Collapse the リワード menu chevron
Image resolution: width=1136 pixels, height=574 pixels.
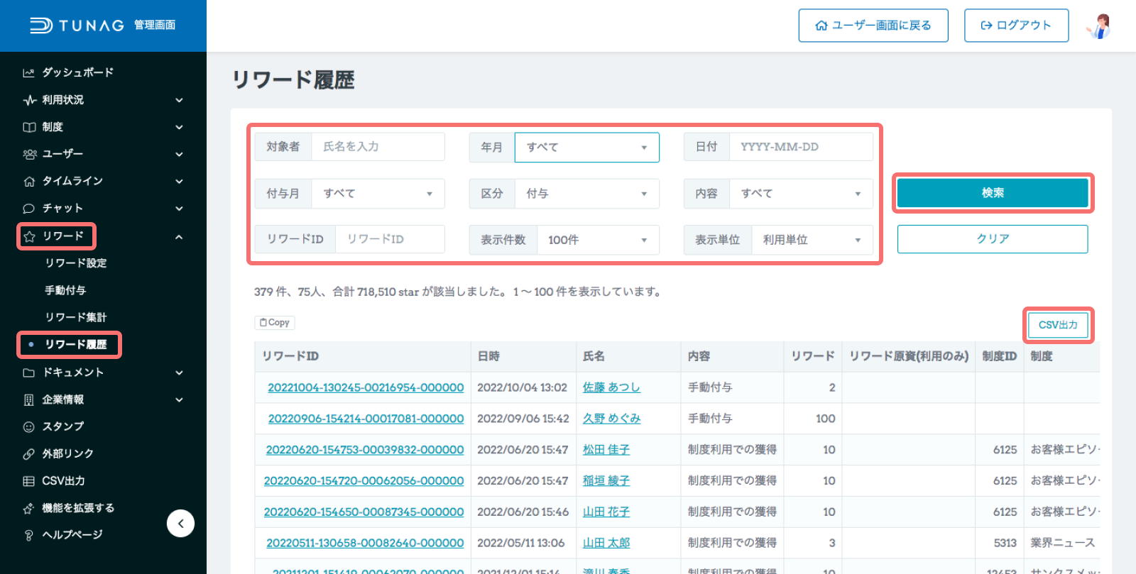179,236
